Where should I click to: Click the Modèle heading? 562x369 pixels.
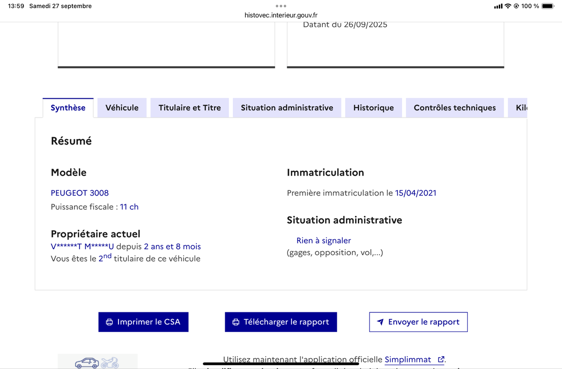[x=69, y=172]
